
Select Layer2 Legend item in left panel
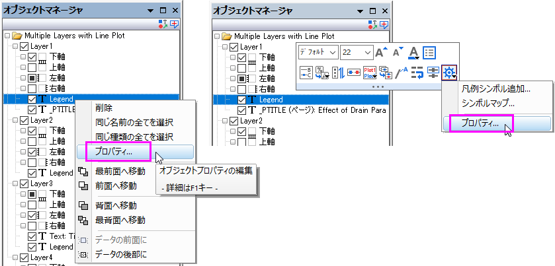(61, 173)
